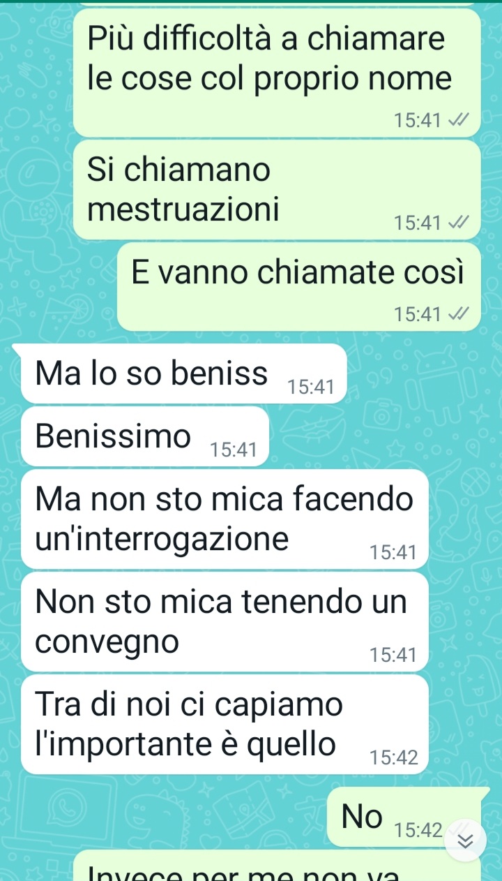502x881 pixels.
Task: Select the 'Ma lo so beniss' message
Action: [184, 373]
